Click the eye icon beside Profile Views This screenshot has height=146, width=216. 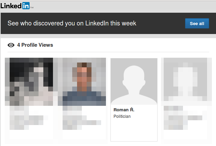[11, 45]
